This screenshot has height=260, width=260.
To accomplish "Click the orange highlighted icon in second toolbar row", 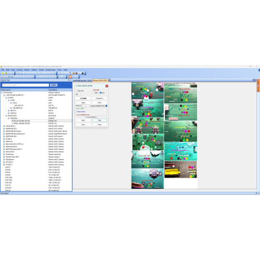I will tap(70, 76).
